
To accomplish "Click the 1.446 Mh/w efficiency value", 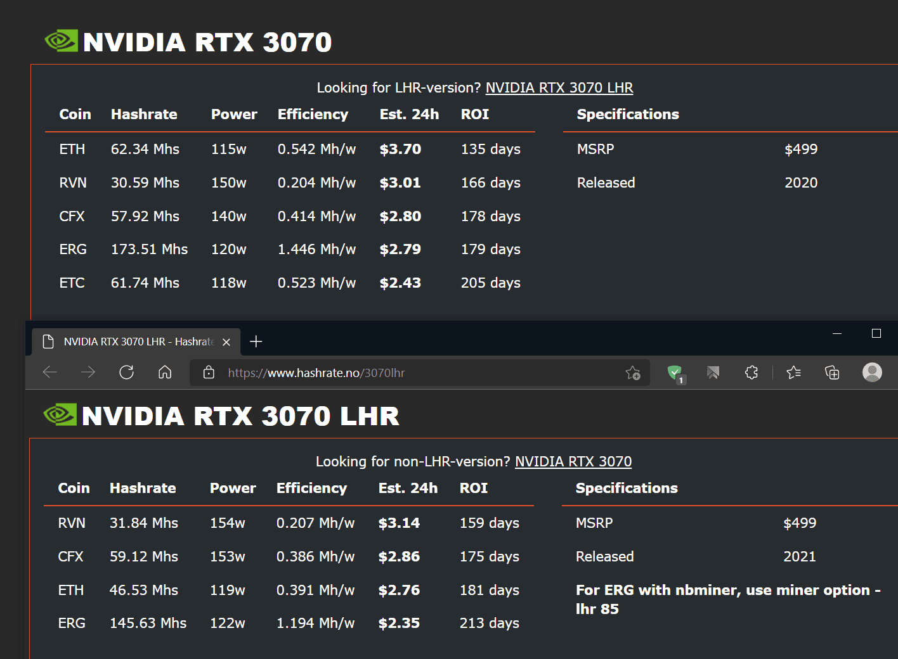I will click(x=317, y=249).
